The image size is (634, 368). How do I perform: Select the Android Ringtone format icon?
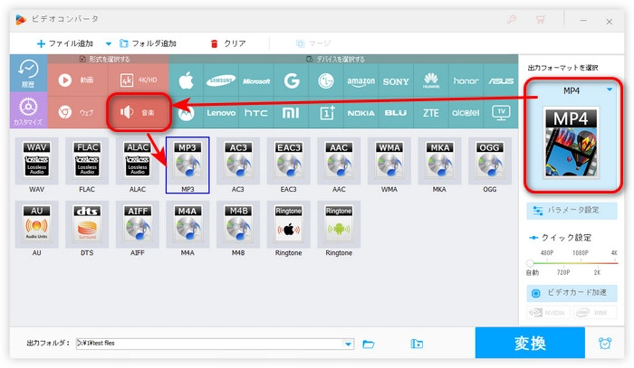click(x=338, y=226)
